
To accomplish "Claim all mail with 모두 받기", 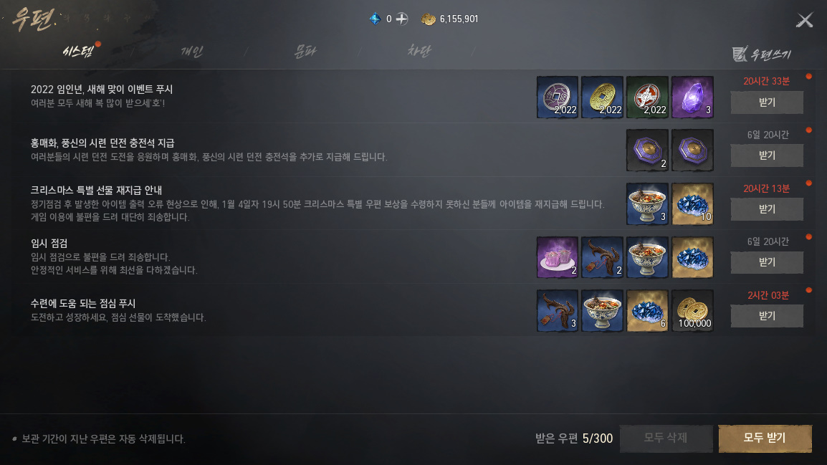I will 765,438.
